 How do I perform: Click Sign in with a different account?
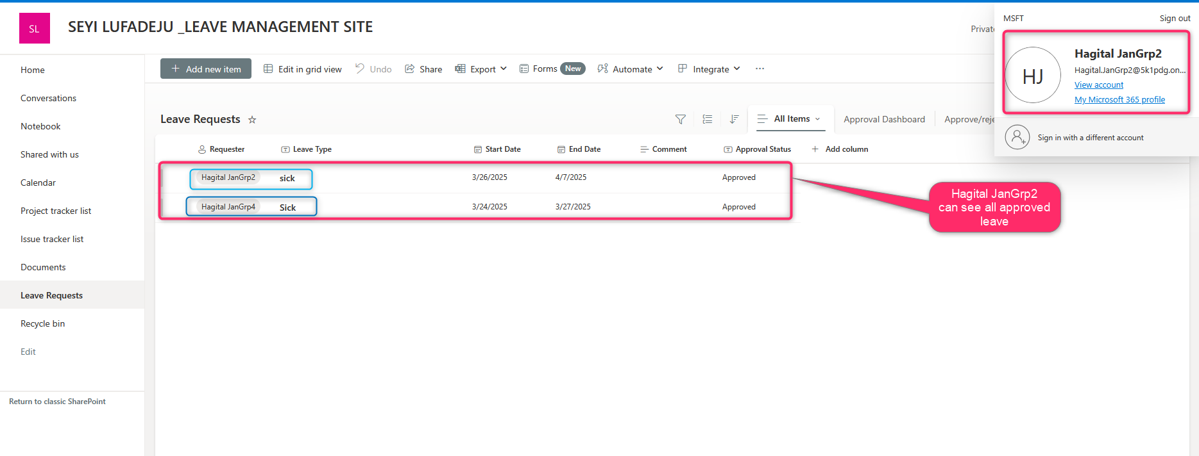click(x=1091, y=138)
